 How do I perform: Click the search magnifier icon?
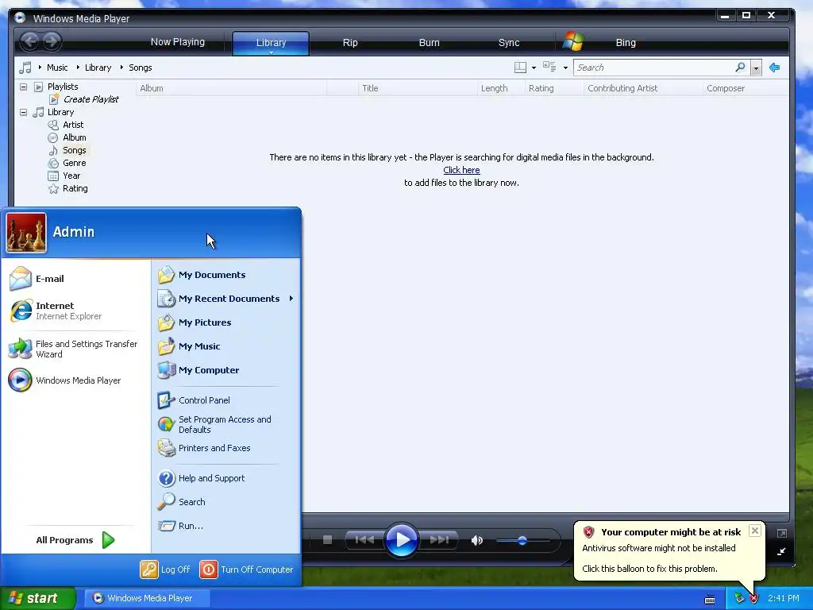[741, 67]
